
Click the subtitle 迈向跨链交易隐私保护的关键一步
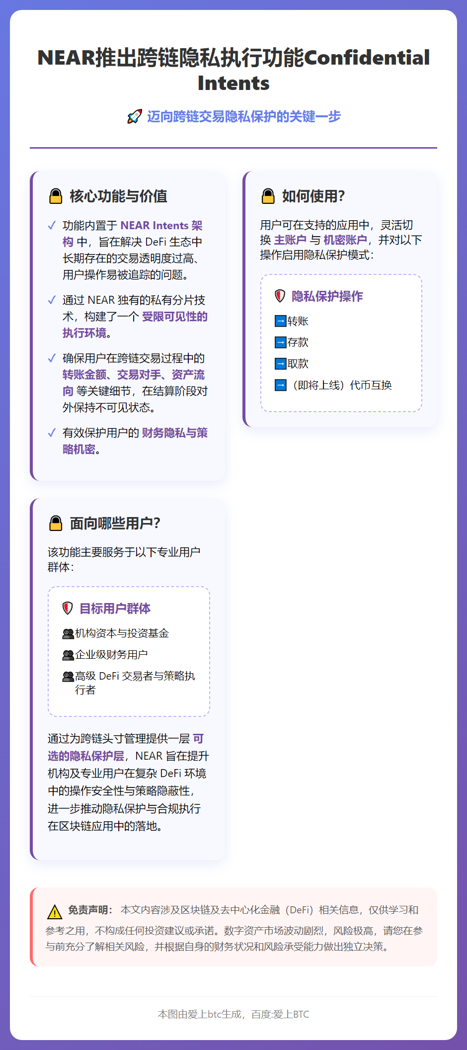coord(244,116)
